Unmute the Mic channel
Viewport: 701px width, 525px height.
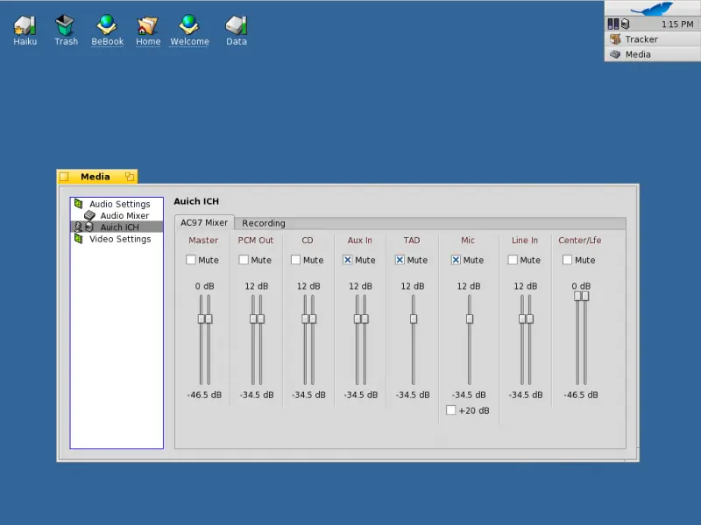coord(456,260)
